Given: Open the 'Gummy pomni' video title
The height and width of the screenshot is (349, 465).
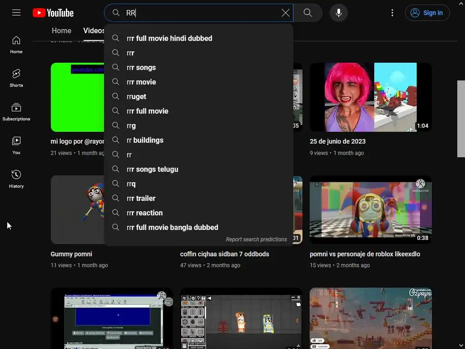Looking at the screenshot, I should (71, 254).
